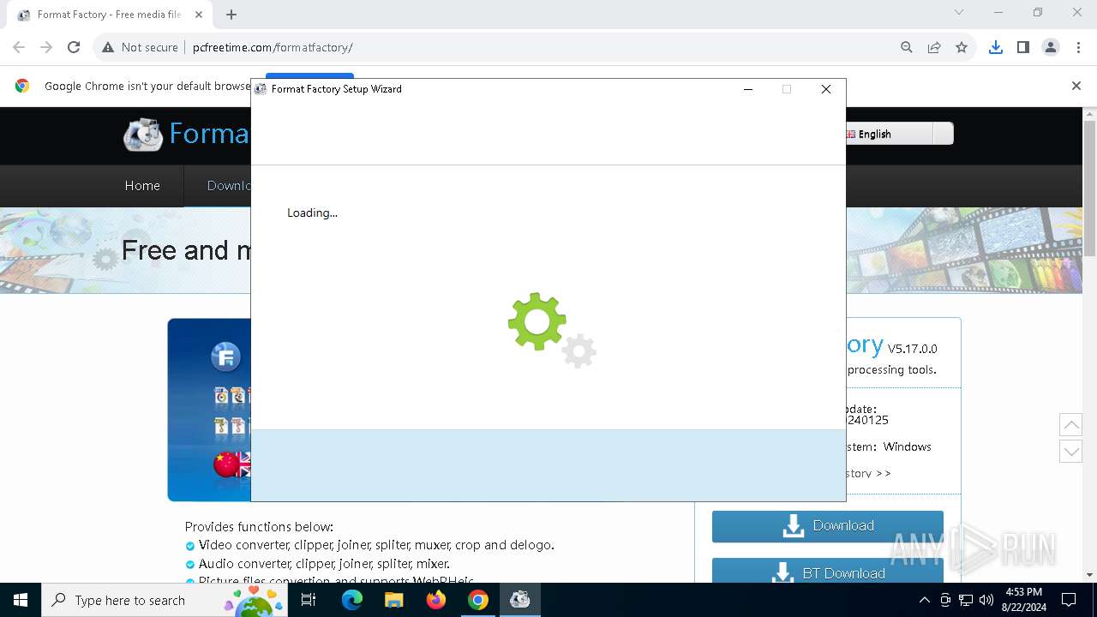
Task: Focus the taskbar search box
Action: click(x=164, y=600)
